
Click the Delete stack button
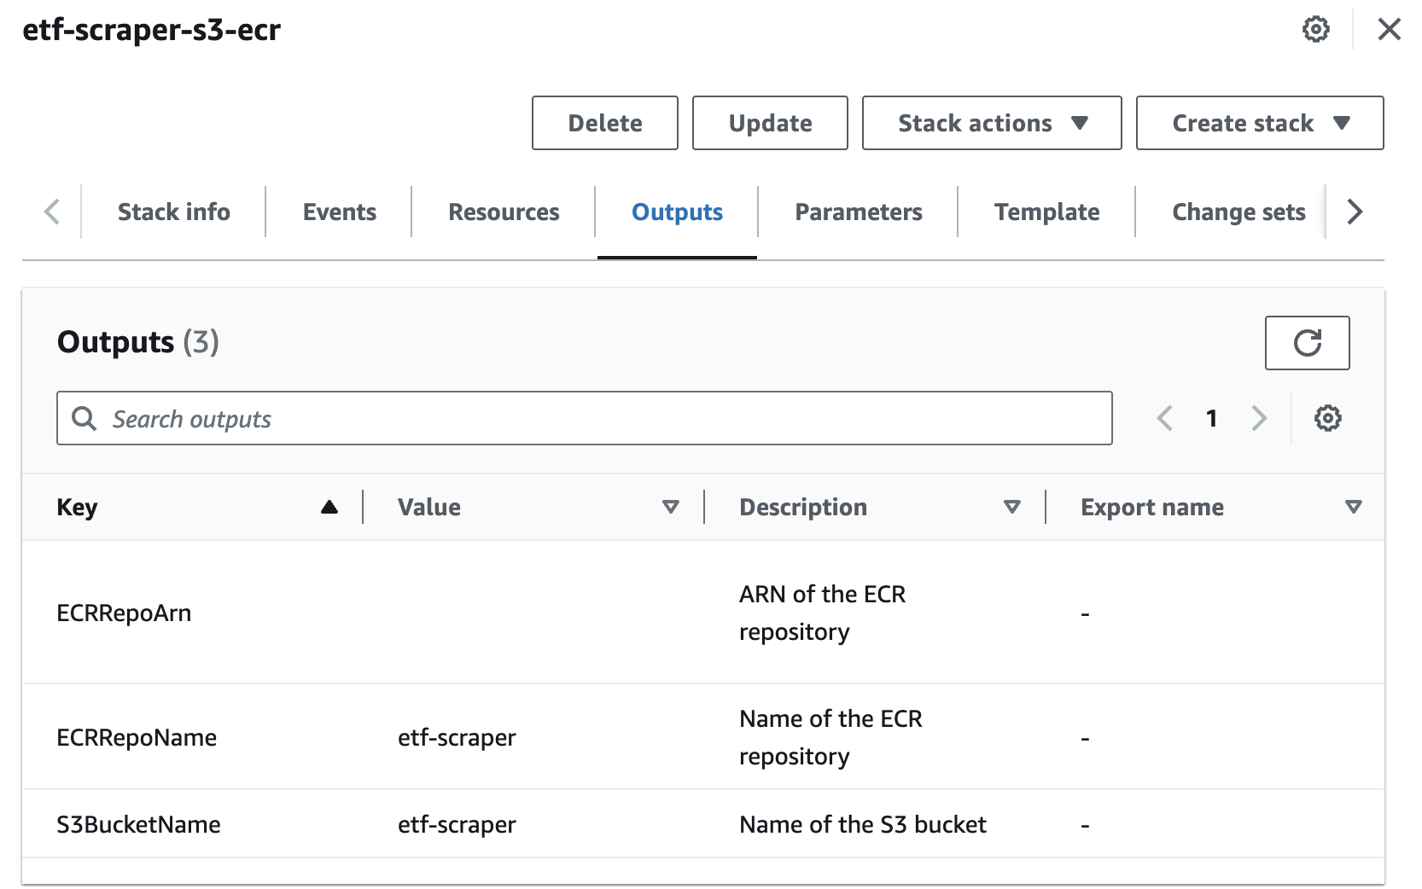pos(605,123)
